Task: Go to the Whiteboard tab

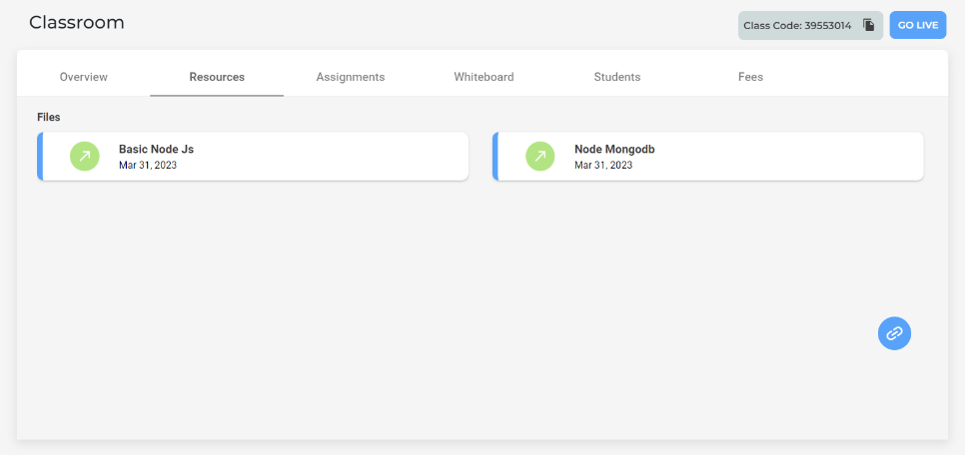Action: click(x=483, y=77)
